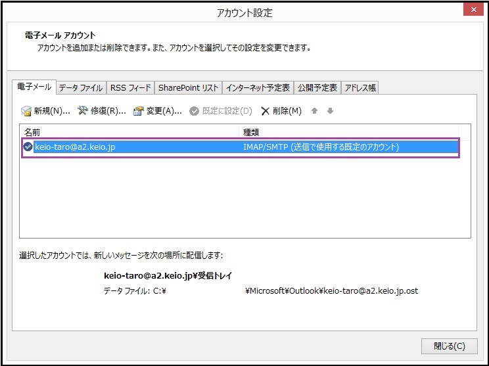Click the New (新規) account icon
Viewport: 489px width, 366px height.
[26, 111]
